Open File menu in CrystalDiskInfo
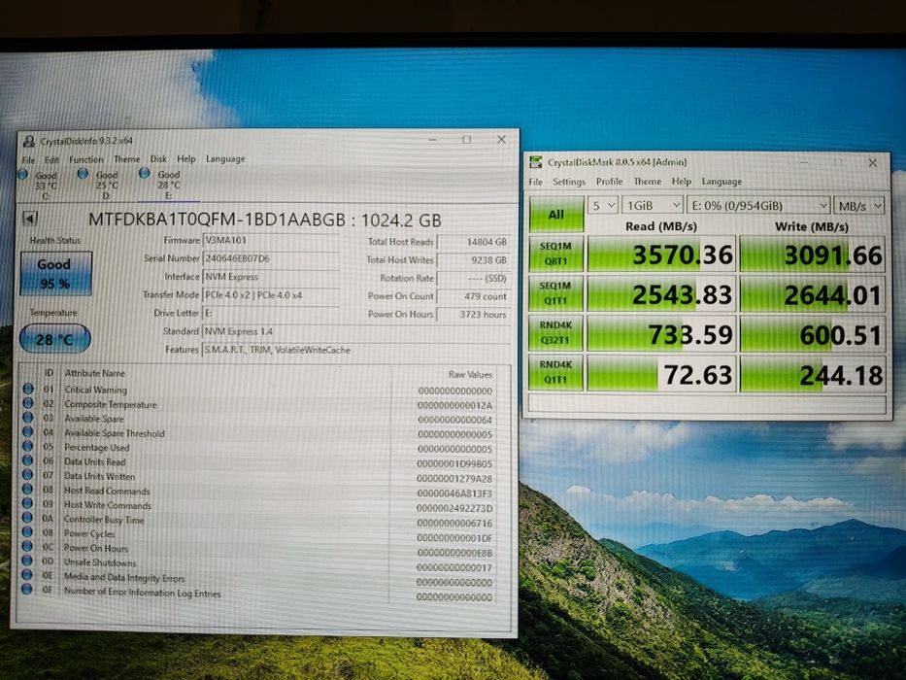Viewport: 906px width, 680px height. [x=28, y=159]
